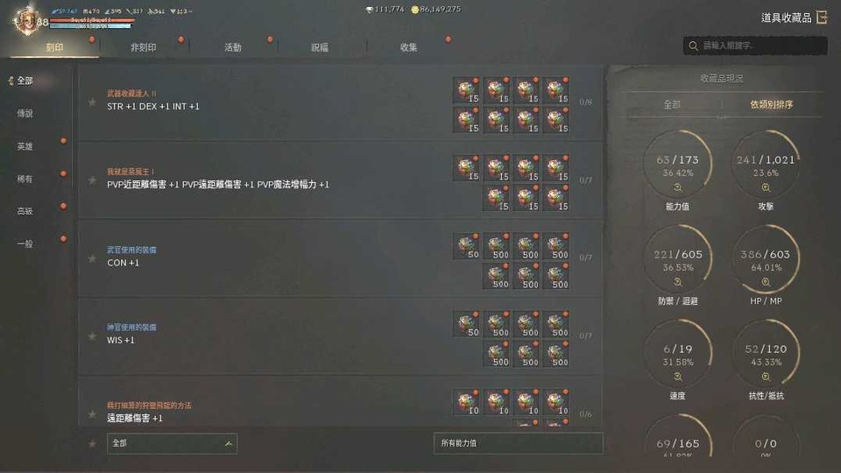This screenshot has height=473, width=841.
Task: Click the 221/605 防禦/迴避 progress ring
Action: (x=678, y=259)
